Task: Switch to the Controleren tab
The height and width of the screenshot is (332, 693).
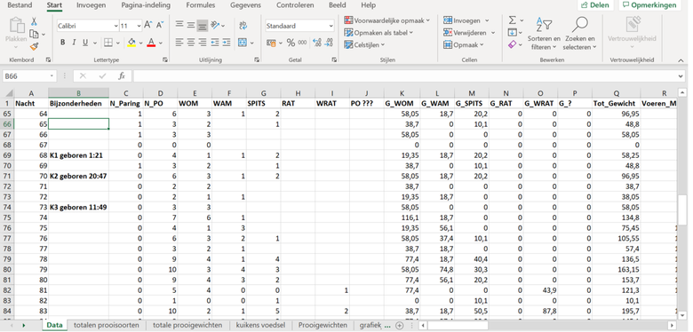Action: (x=295, y=5)
